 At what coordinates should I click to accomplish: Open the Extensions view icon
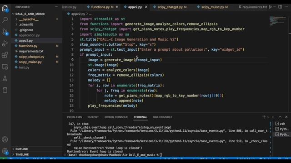coord(5,55)
